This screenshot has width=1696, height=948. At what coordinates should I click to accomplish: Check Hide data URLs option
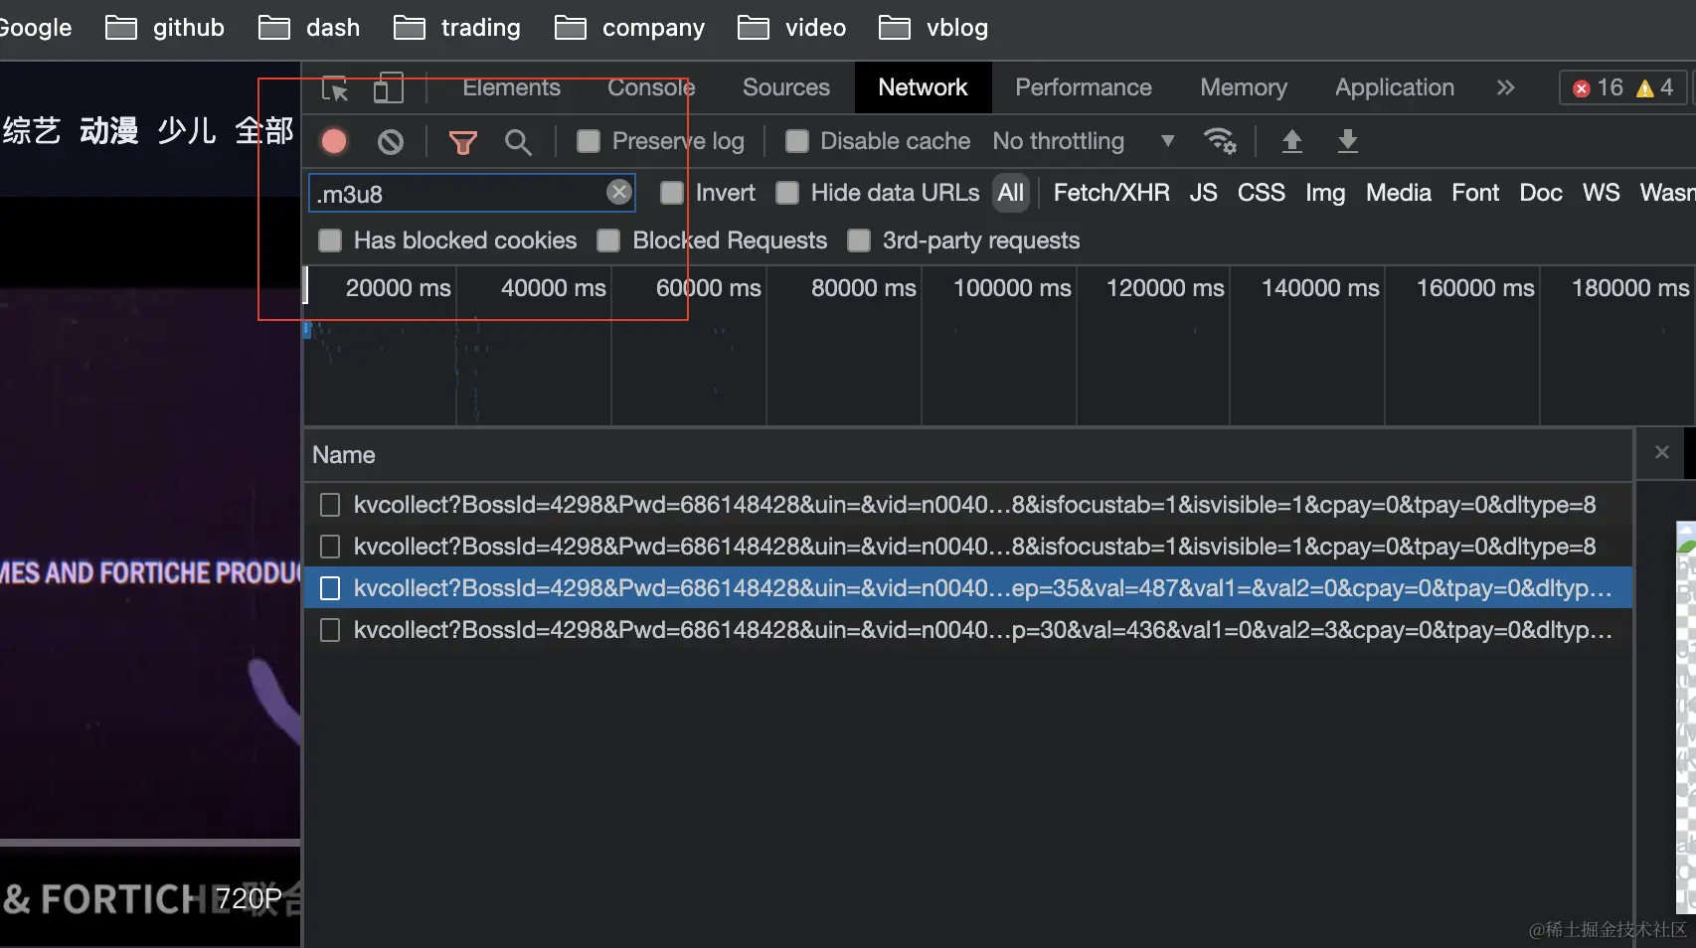(787, 193)
